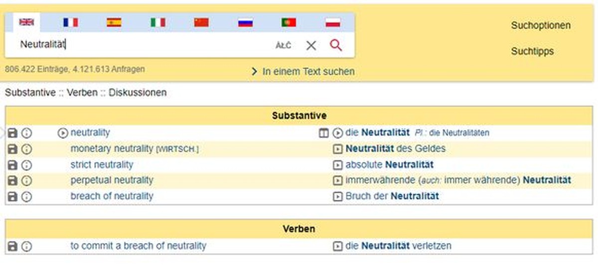
Task: Open the 'perpetual neutrality' translation link
Action: 112,180
